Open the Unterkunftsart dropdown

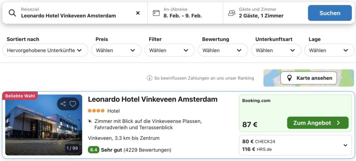pos(276,50)
